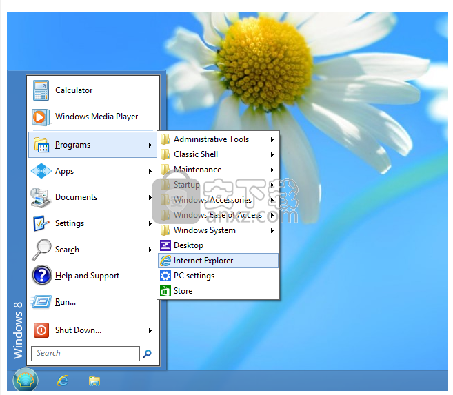Screen dimensions: 453x395
Task: Expand the Search submenu arrow
Action: (150, 250)
